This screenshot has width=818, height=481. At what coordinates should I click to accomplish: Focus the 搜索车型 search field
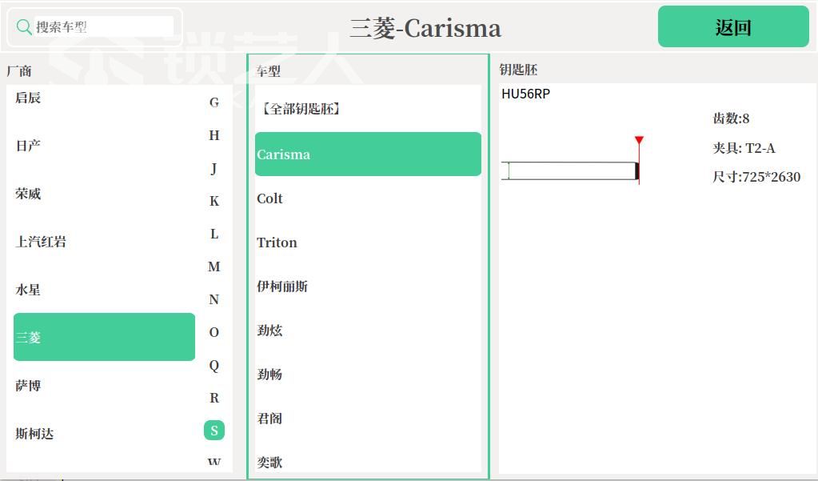(104, 26)
